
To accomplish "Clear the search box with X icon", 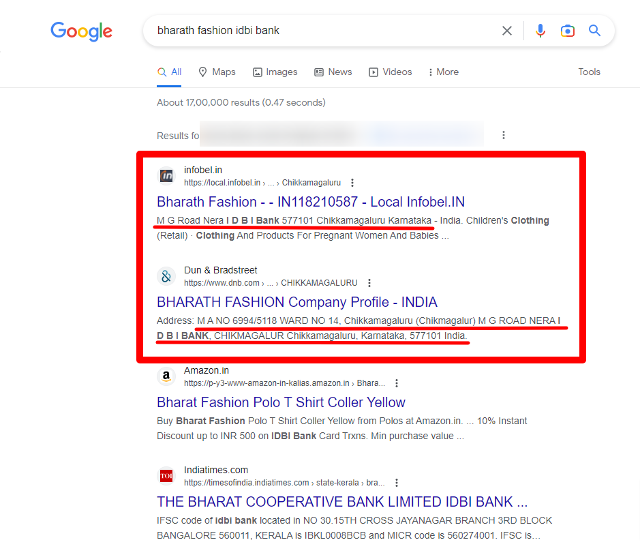I will click(507, 31).
